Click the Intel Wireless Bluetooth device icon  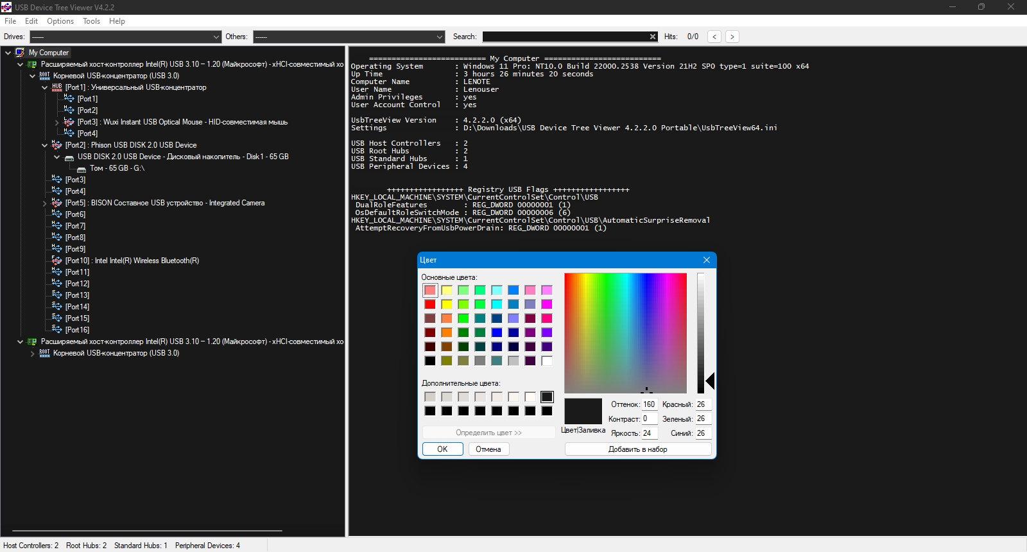57,261
